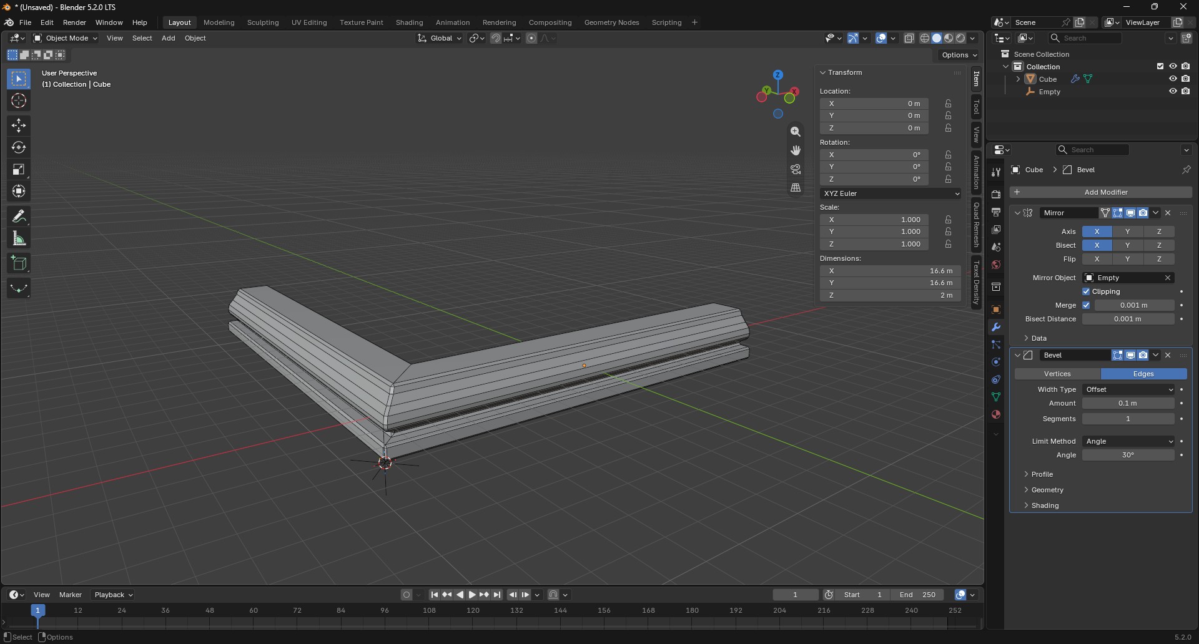
Task: Adjust the Bisect Distance slider
Action: pyautogui.click(x=1128, y=319)
